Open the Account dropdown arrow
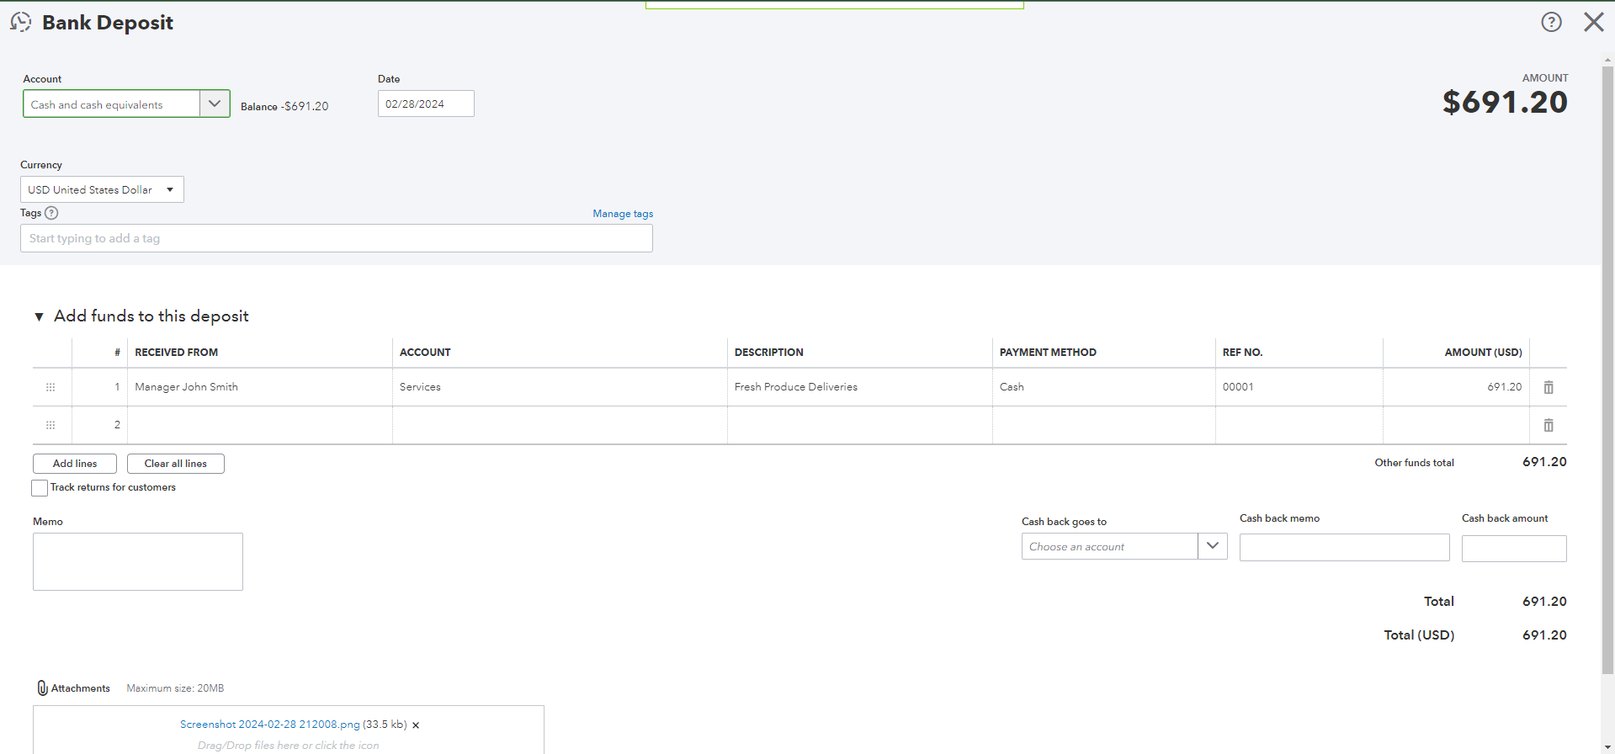This screenshot has height=754, width=1615. point(215,104)
